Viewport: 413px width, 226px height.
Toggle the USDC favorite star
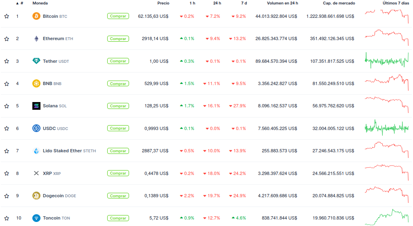pos(6,128)
